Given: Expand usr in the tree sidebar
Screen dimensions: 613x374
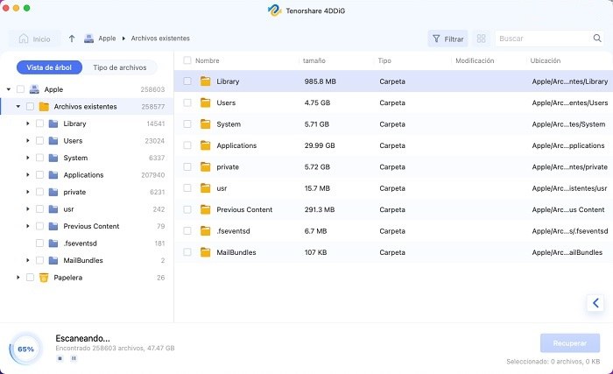Looking at the screenshot, I should 28,209.
